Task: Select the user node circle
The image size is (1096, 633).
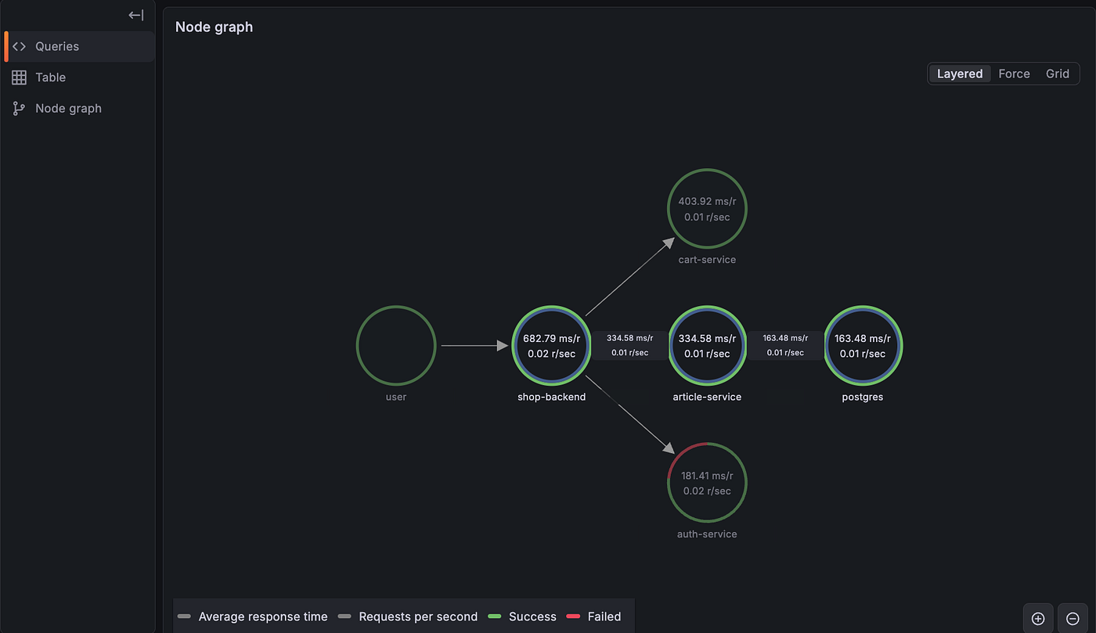Action: [x=396, y=345]
